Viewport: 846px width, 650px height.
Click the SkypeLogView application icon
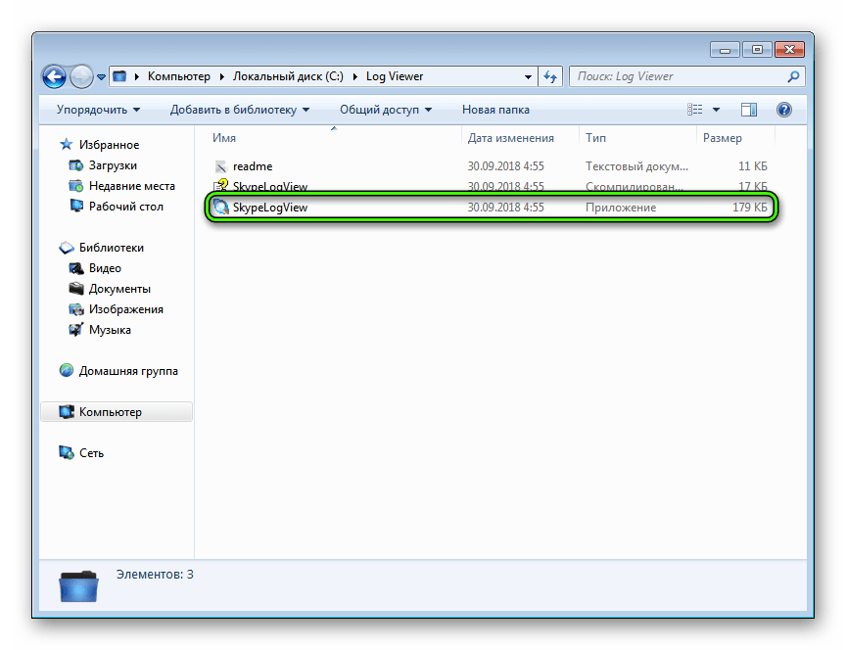221,208
